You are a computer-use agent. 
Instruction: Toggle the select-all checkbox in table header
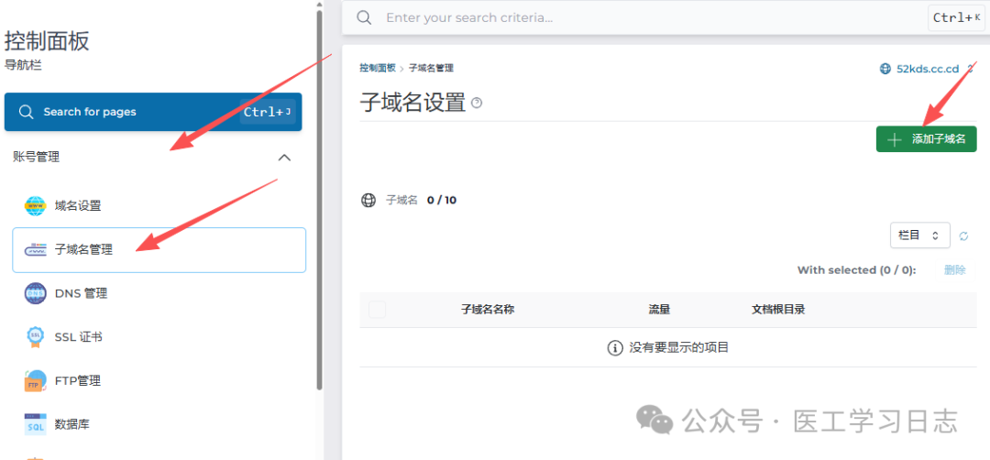click(x=377, y=310)
